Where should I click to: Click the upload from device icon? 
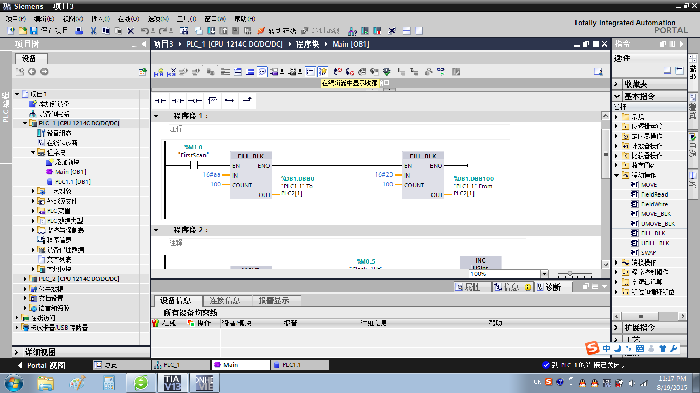[223, 31]
